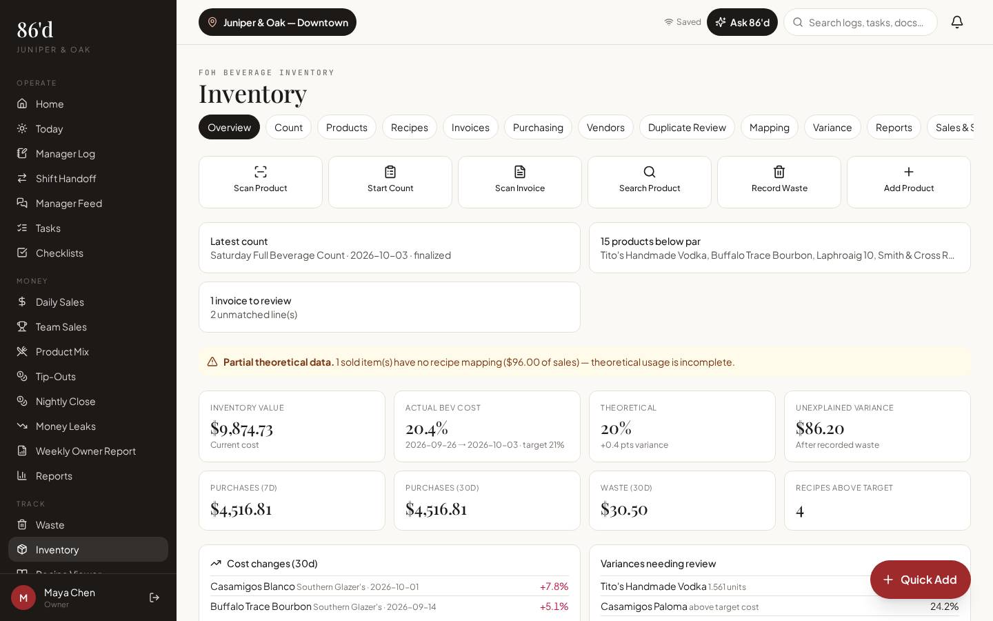Screen dimensions: 993x621
Task: Click the Unexplained Variance card
Action: (x=877, y=426)
